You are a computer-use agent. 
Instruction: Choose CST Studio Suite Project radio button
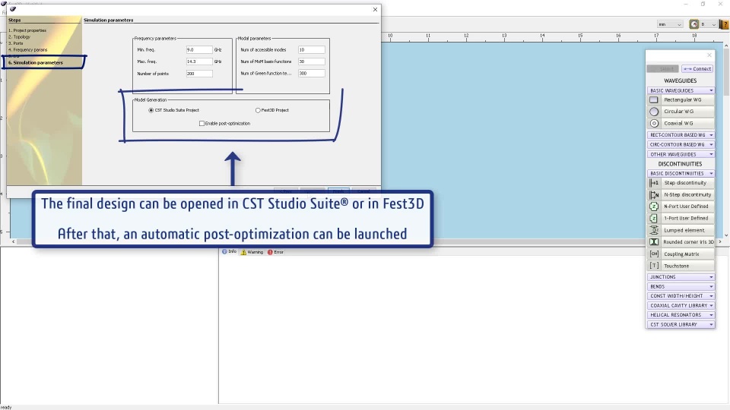tap(151, 110)
